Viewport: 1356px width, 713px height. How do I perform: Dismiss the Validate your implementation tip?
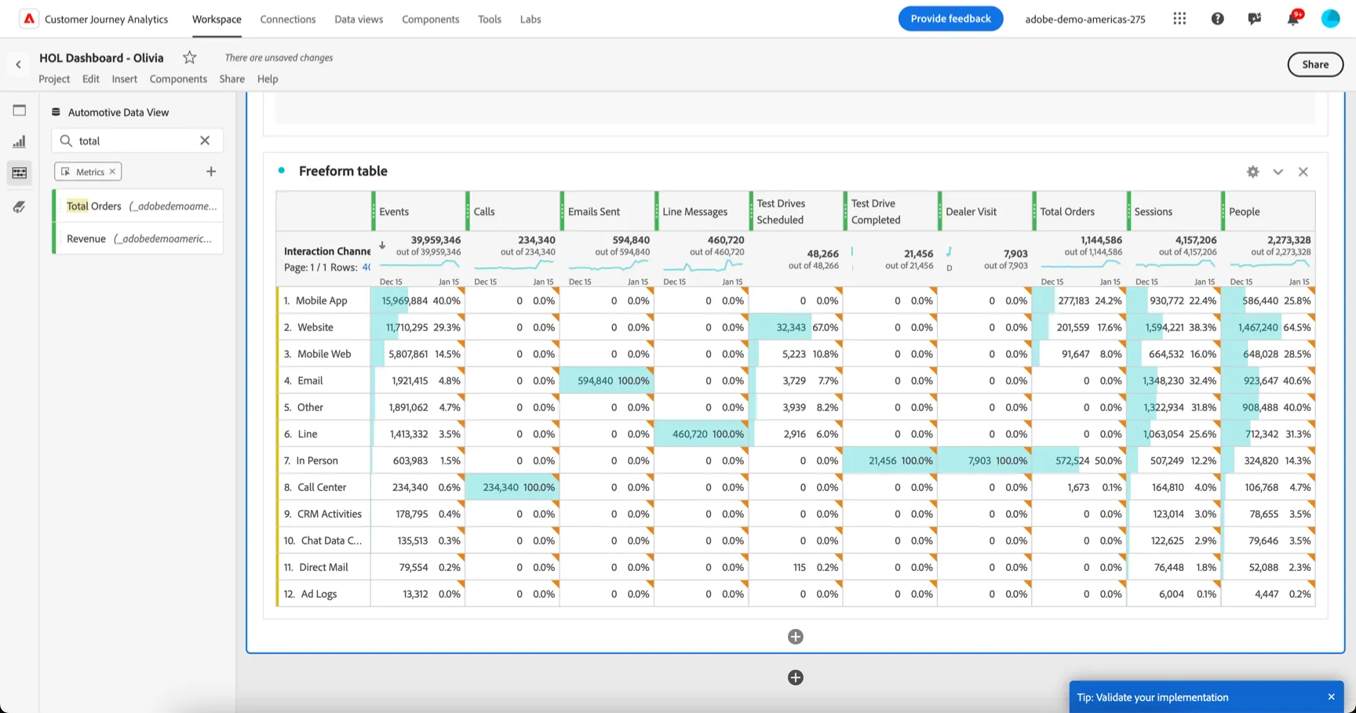pos(1331,697)
